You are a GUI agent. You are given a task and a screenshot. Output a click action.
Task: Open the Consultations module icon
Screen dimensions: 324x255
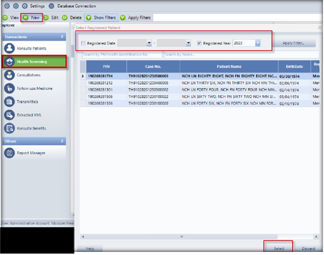coord(9,75)
